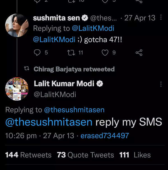Share sushmita sen's tweet

139,52
